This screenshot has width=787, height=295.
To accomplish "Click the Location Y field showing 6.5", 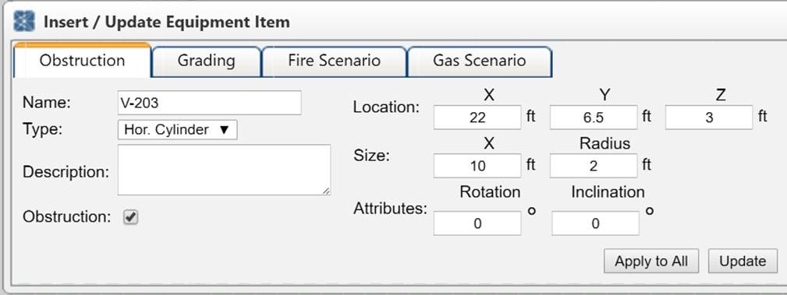I will click(x=594, y=118).
